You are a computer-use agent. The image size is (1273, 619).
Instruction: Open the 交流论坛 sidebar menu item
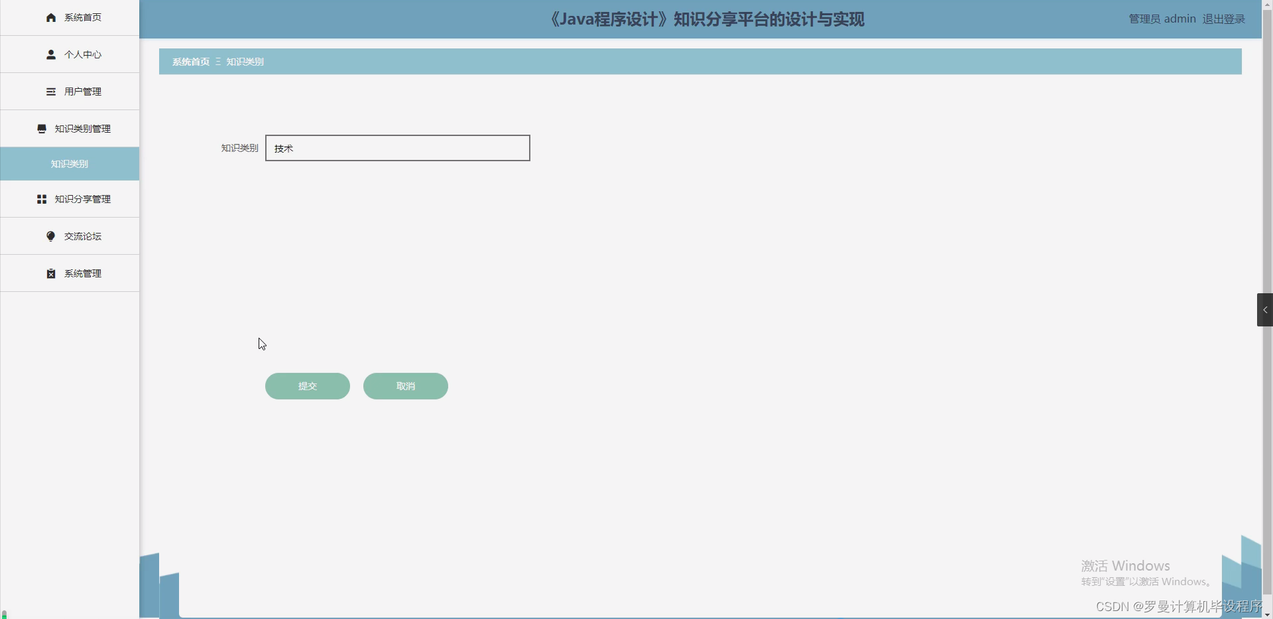pos(82,236)
